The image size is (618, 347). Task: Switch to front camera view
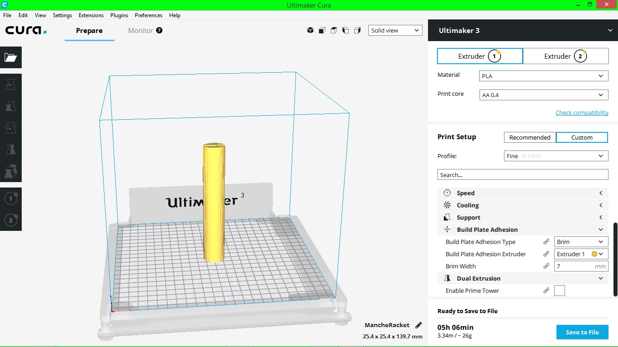point(322,30)
